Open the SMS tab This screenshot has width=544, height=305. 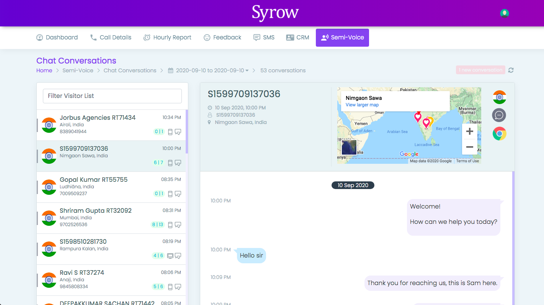pos(264,38)
